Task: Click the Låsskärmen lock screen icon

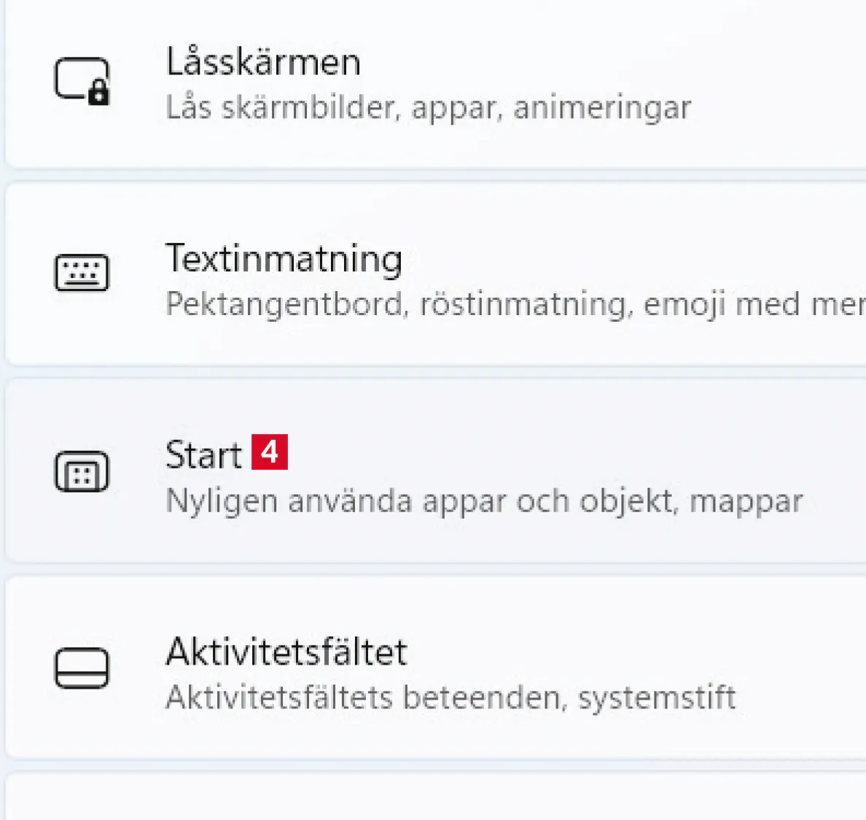Action: click(x=82, y=80)
